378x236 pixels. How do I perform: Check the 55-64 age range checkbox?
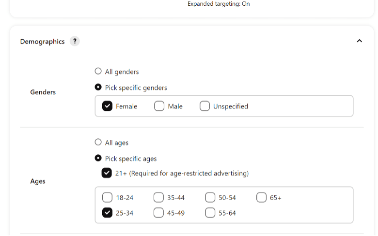point(210,213)
